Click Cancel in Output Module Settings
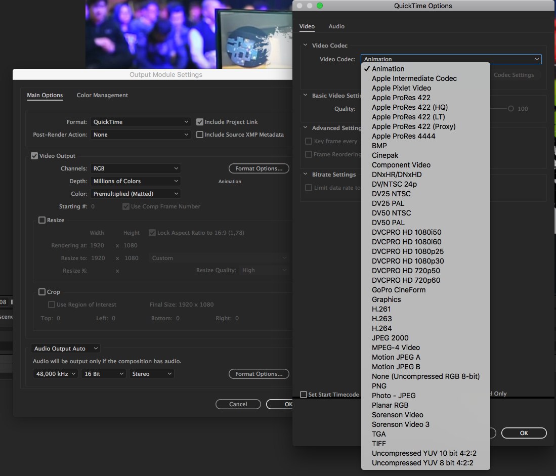The height and width of the screenshot is (476, 556). click(238, 404)
